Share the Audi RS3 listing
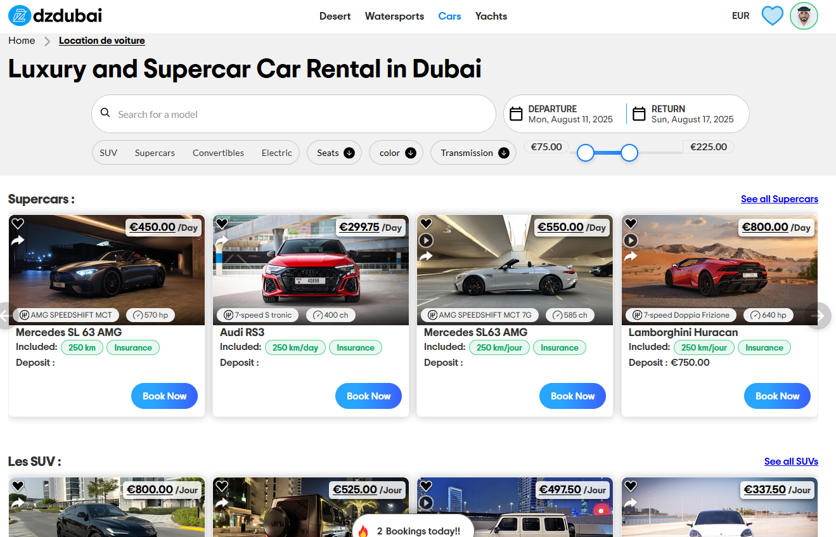The width and height of the screenshot is (836, 537). pos(222,240)
